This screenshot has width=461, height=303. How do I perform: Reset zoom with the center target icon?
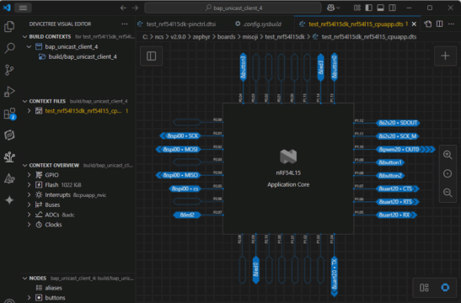click(448, 173)
